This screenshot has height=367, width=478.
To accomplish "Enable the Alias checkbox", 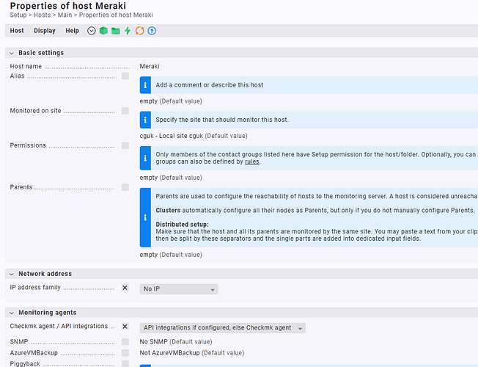I will [125, 76].
